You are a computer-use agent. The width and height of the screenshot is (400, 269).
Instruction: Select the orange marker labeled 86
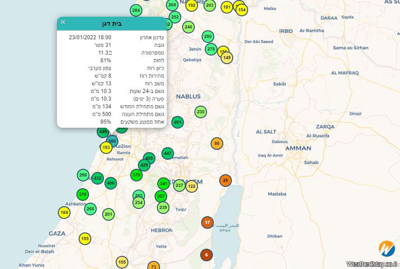coord(217,144)
